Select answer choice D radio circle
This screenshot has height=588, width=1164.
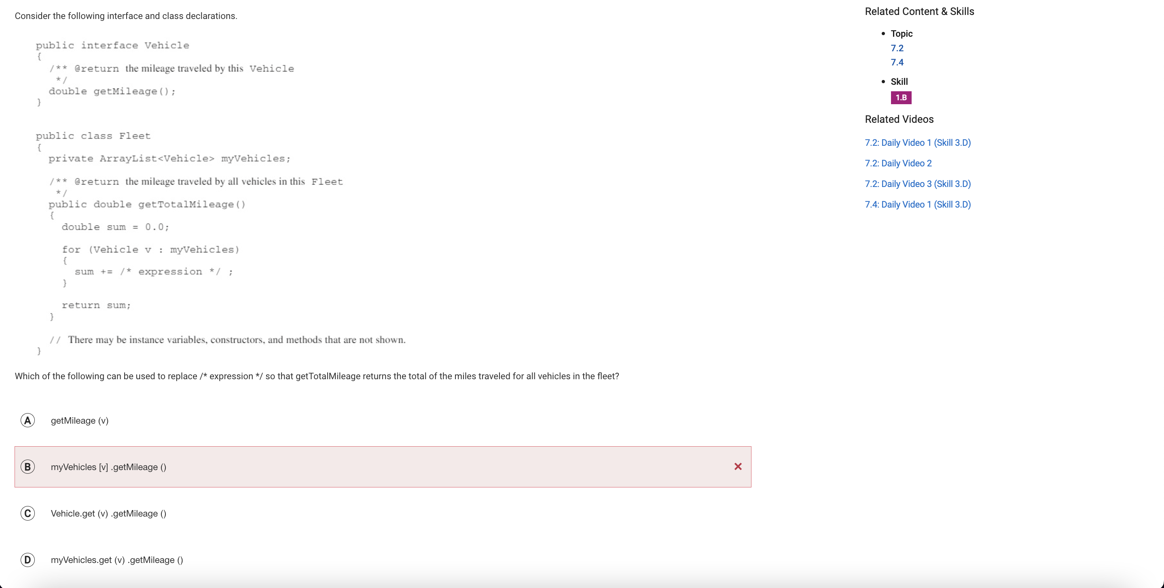tap(28, 560)
